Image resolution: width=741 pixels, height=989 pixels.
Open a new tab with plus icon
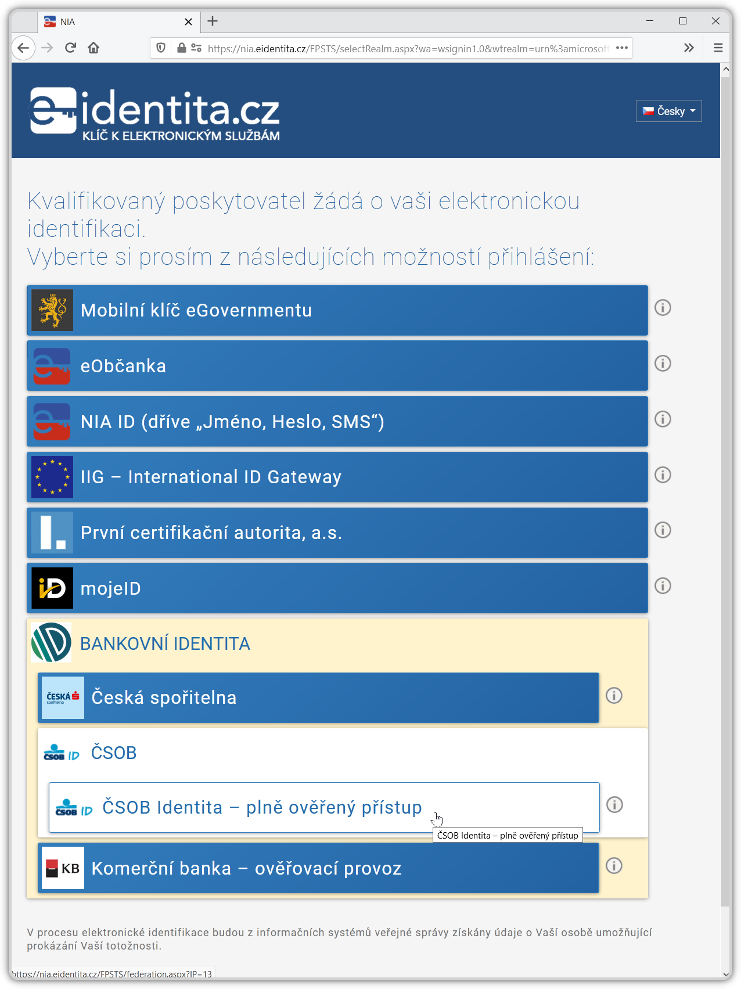[x=213, y=21]
